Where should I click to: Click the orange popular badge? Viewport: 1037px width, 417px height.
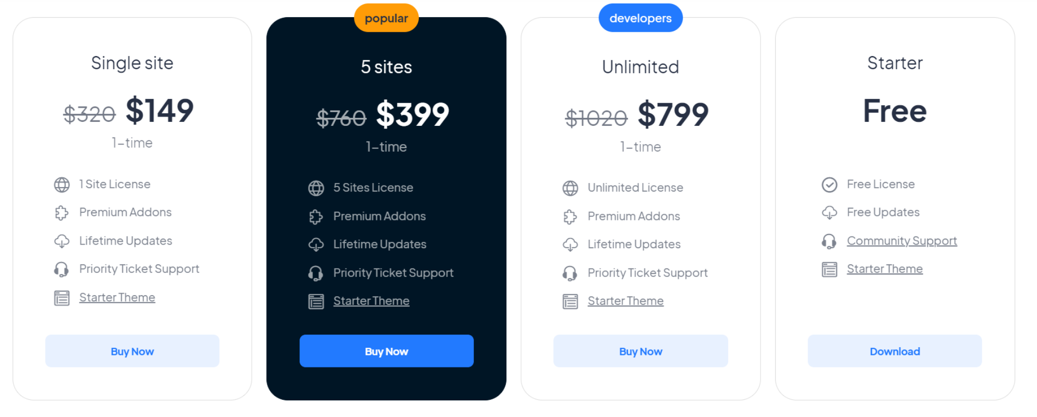(x=386, y=18)
